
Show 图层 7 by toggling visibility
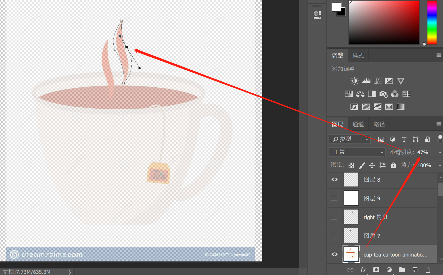[334, 235]
